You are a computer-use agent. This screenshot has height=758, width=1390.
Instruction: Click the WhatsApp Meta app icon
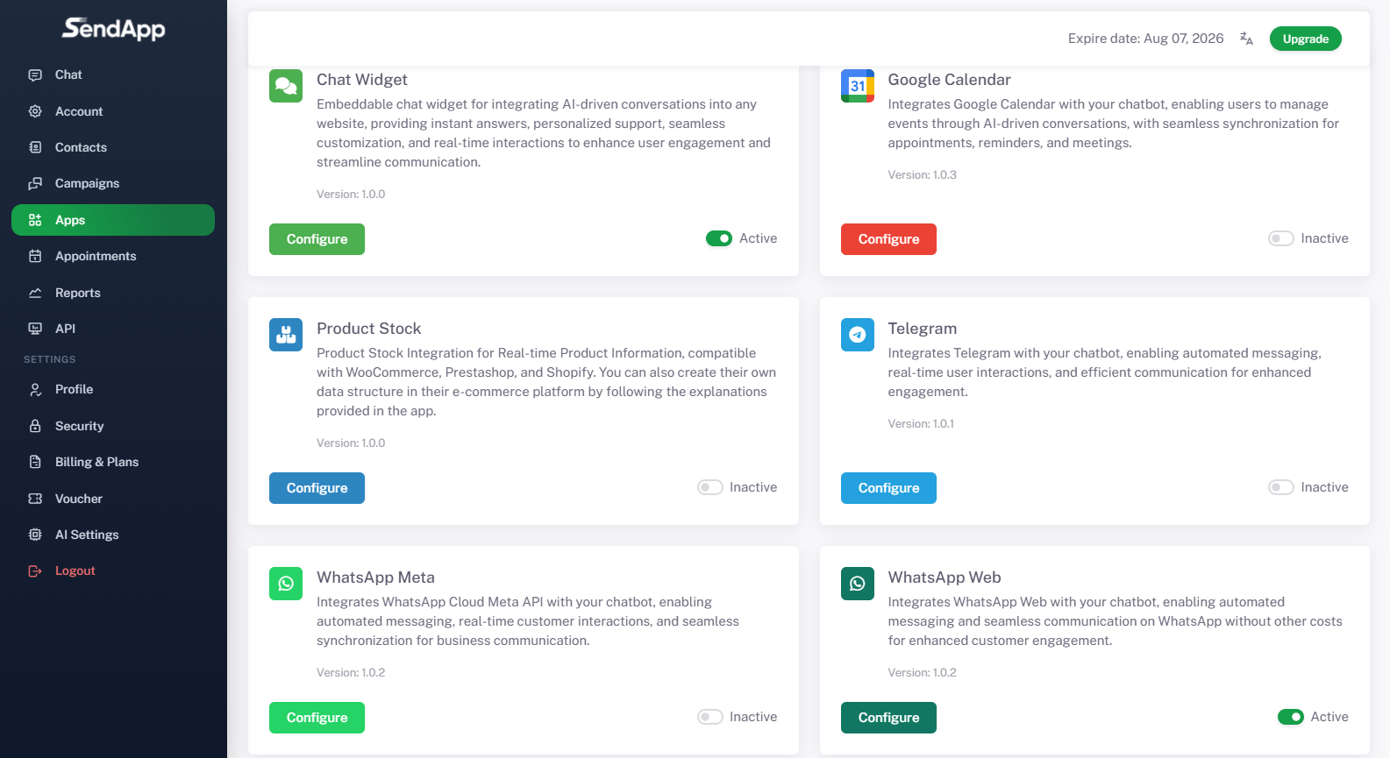tap(286, 584)
